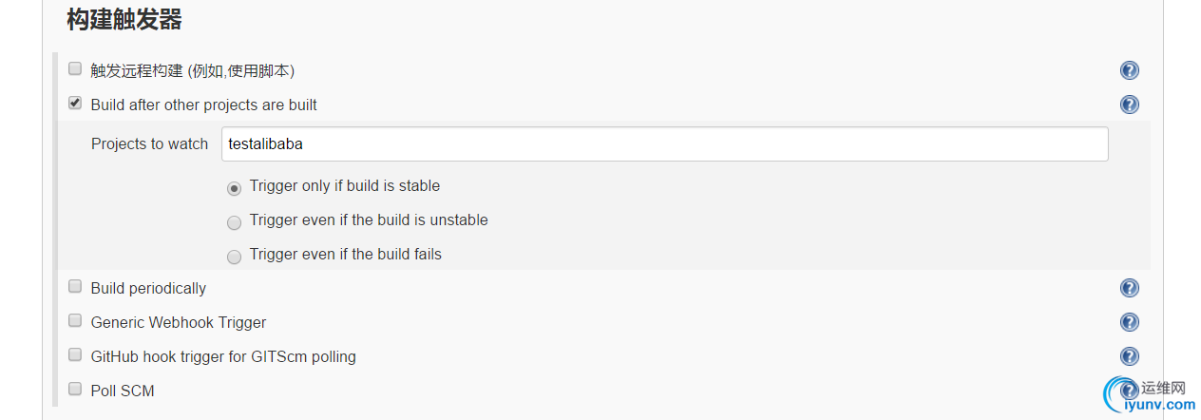The height and width of the screenshot is (420, 1201).
Task: Show help icon for Build periodically
Action: click(1130, 288)
